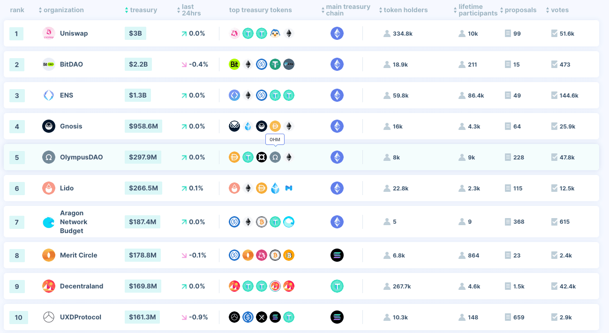The width and height of the screenshot is (609, 333).
Task: Click the 334.8k token holders value
Action: (x=403, y=33)
